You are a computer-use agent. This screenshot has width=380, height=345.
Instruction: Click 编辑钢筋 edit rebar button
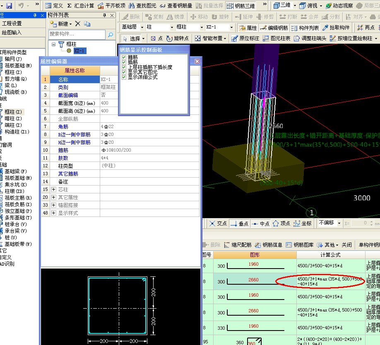click(x=274, y=28)
